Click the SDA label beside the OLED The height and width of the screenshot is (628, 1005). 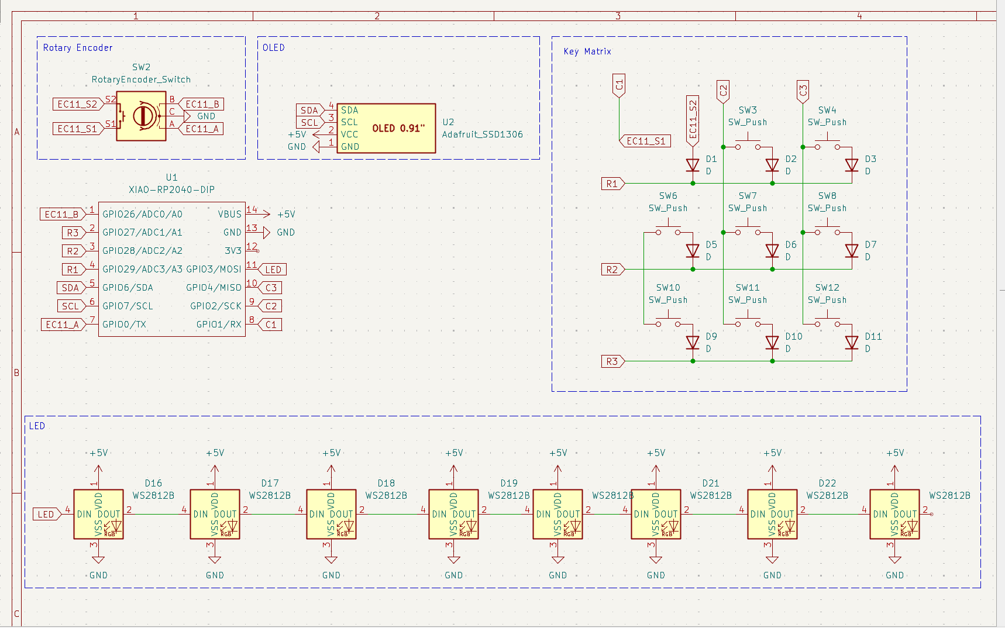click(x=309, y=111)
